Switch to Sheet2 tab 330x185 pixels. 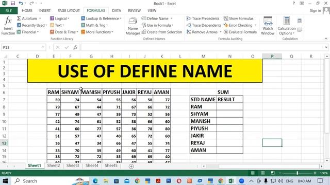click(54, 165)
